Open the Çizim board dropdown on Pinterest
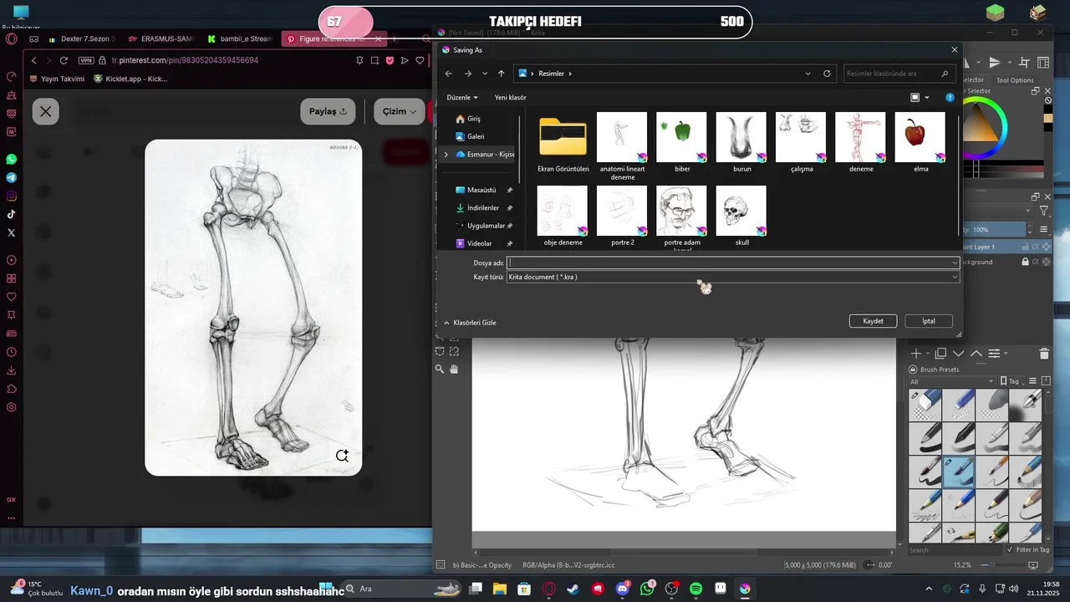The height and width of the screenshot is (602, 1070). coord(400,111)
